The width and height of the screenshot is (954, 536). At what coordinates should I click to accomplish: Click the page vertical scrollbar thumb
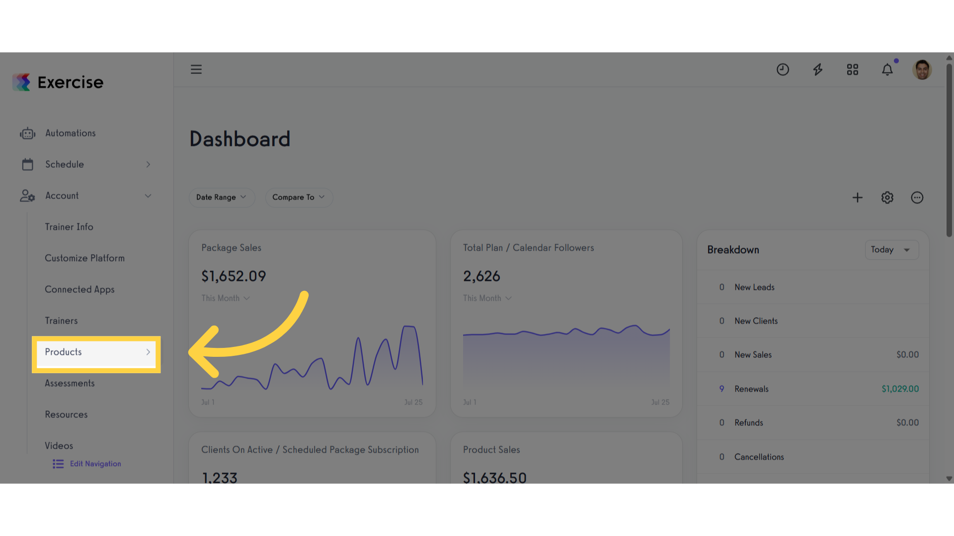click(x=949, y=150)
